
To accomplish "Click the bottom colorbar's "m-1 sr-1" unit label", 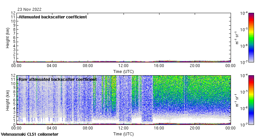I will 237,100.
